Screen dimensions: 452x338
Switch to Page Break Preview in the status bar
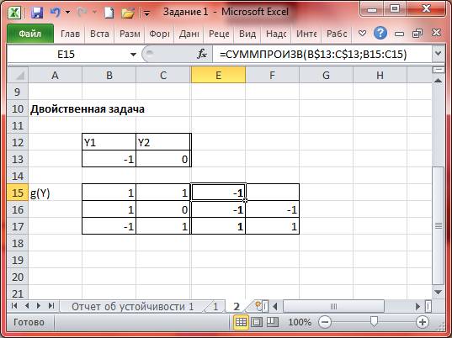point(273,322)
